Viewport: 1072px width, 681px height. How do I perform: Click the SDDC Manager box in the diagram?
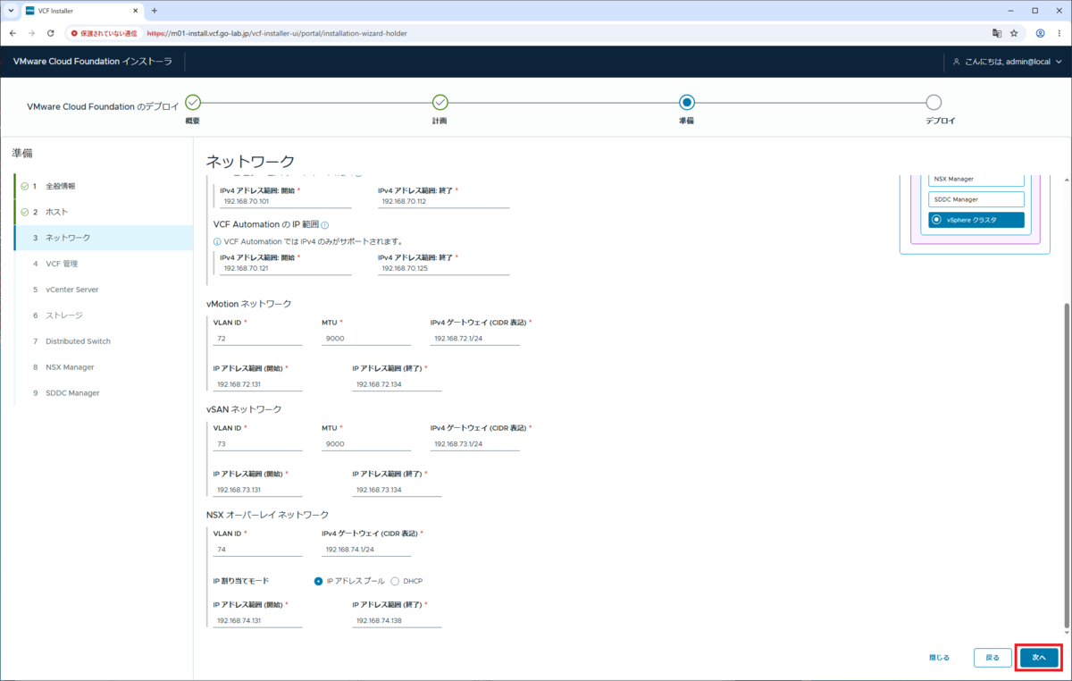coord(976,199)
